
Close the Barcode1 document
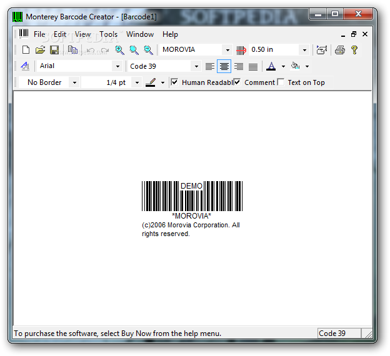tap(365, 34)
